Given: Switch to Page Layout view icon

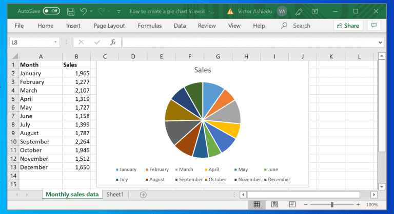Looking at the screenshot, I should [x=274, y=204].
